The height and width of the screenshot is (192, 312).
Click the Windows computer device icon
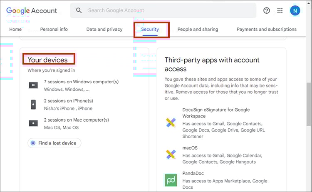pyautogui.click(x=33, y=85)
